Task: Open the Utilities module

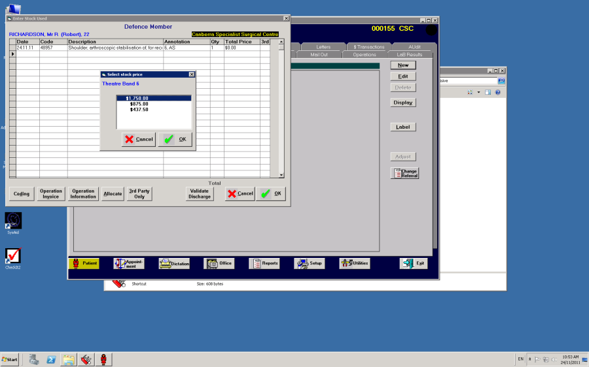Action: click(354, 264)
